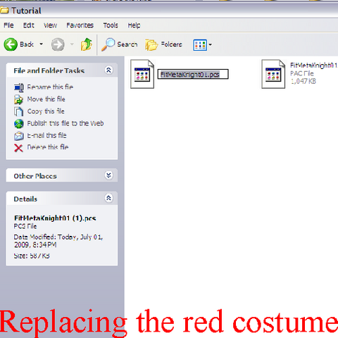Viewport: 338px width, 338px height.
Task: Open Search with magnifier icon
Action: click(x=108, y=44)
